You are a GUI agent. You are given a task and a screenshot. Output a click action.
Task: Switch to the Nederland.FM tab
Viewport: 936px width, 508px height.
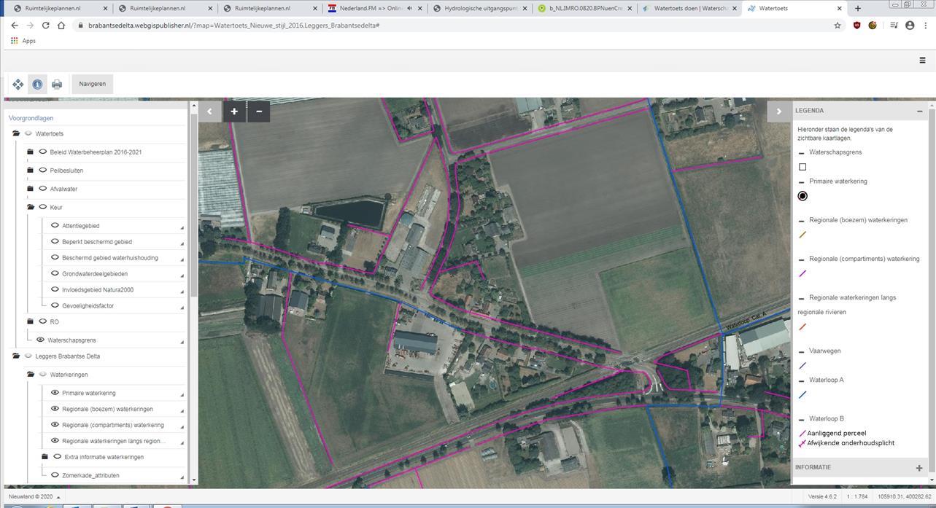pyautogui.click(x=371, y=9)
